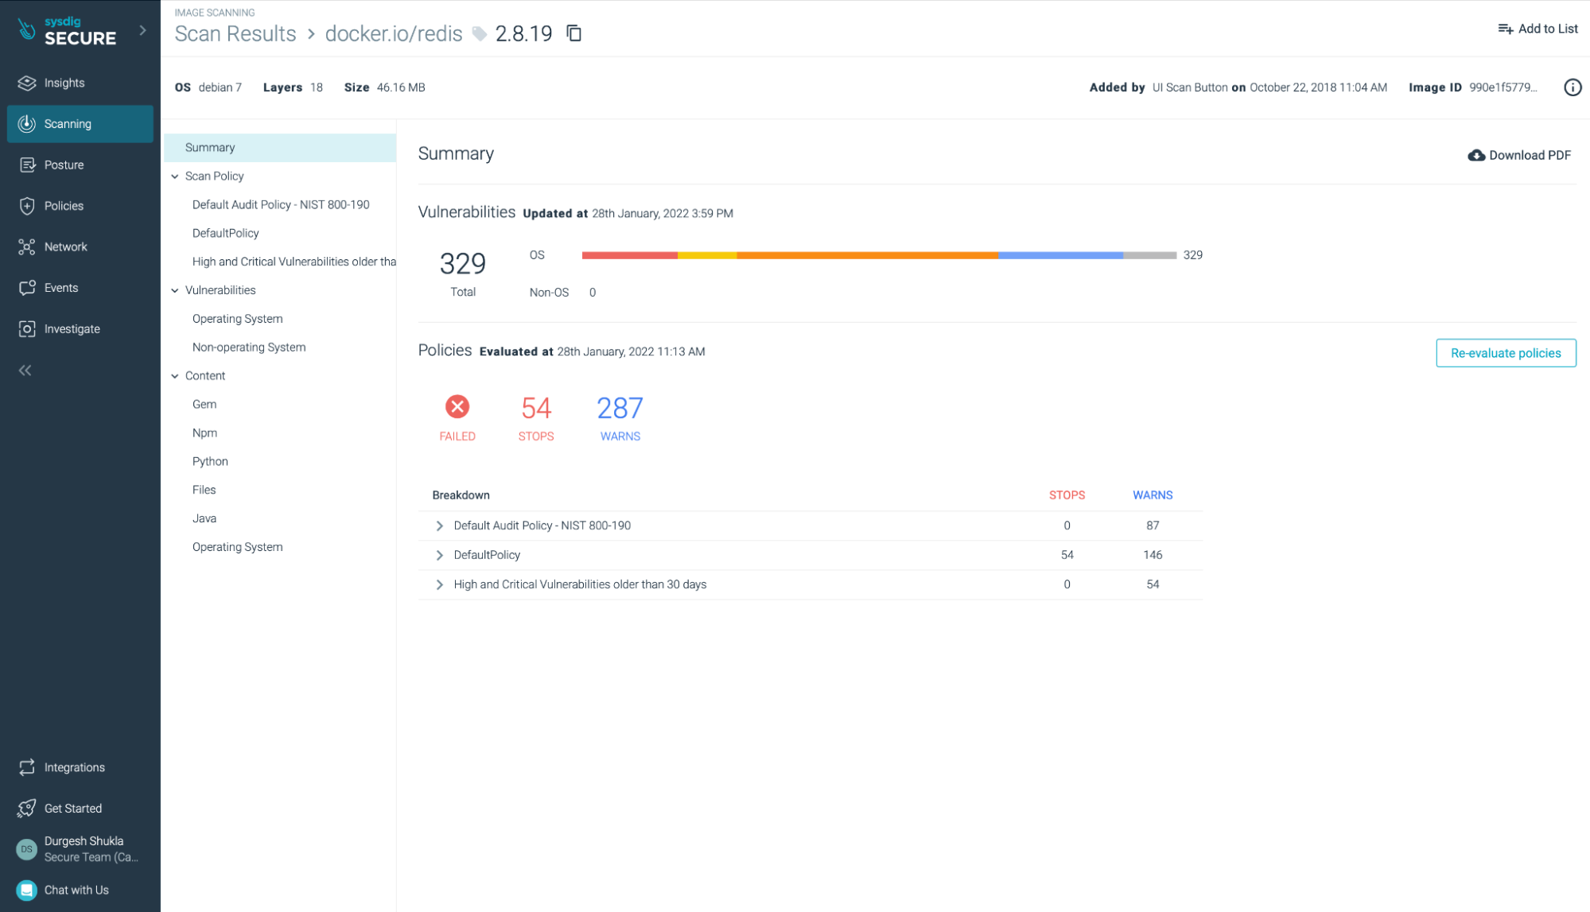Image resolution: width=1590 pixels, height=912 pixels.
Task: Open Chat with Us icon
Action: pos(27,890)
